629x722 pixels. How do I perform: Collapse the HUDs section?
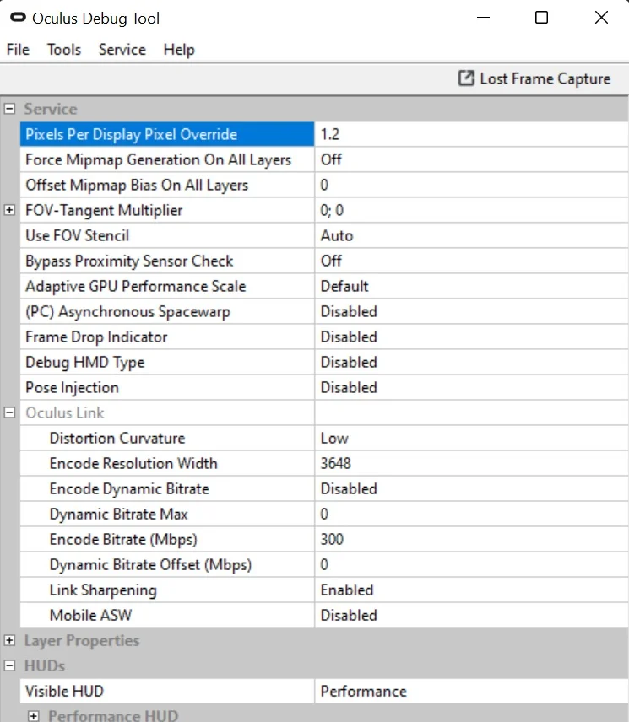(x=9, y=665)
